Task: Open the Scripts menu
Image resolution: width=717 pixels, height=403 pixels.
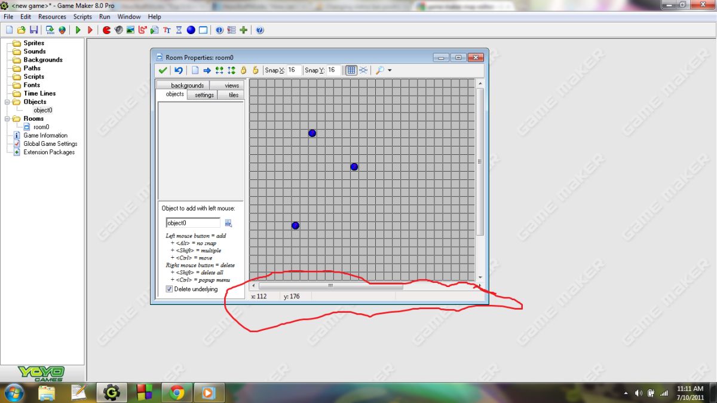Action: 82,17
